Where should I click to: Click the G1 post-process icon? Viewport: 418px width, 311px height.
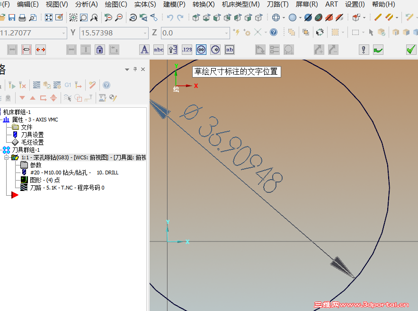68,85
